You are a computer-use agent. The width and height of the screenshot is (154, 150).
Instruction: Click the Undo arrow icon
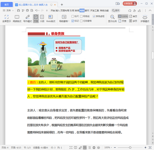(x=36, y=10)
